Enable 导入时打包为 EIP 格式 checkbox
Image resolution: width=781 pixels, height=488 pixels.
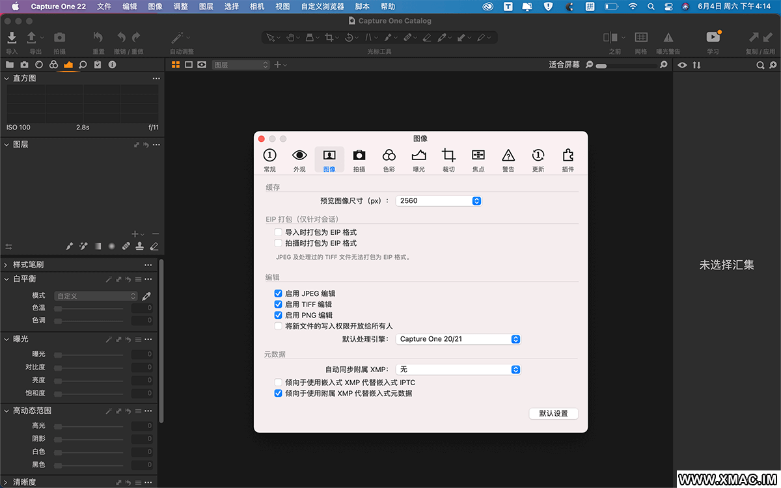click(279, 232)
